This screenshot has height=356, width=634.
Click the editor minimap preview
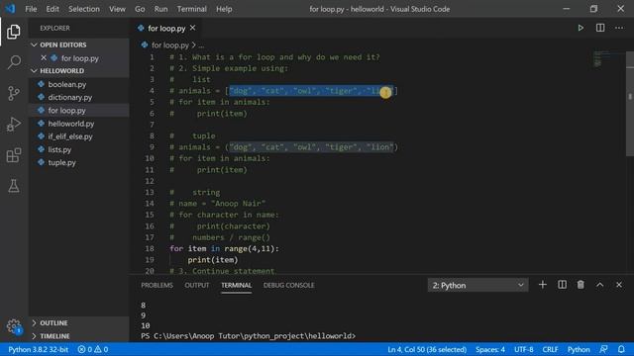pyautogui.click(x=603, y=59)
